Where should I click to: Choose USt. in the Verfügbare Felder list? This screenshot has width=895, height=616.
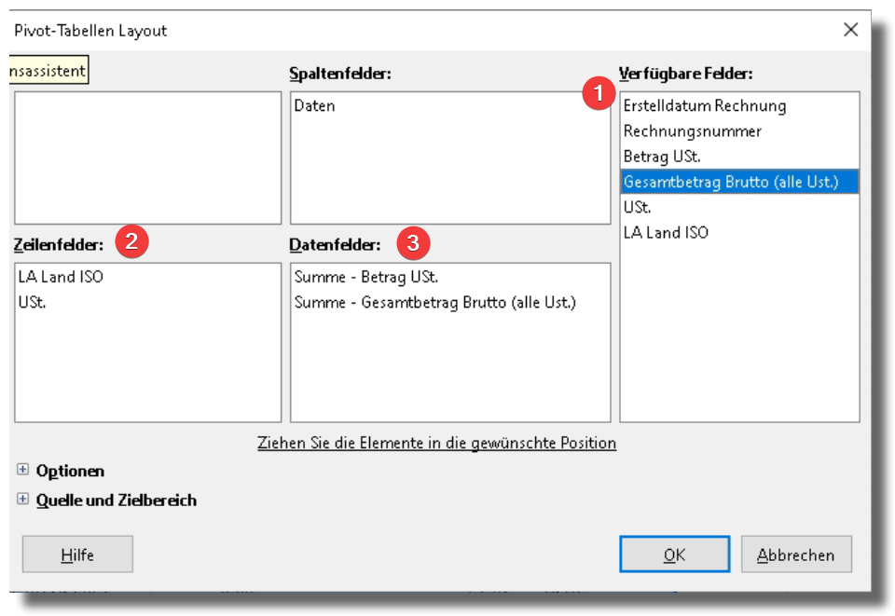click(x=638, y=207)
